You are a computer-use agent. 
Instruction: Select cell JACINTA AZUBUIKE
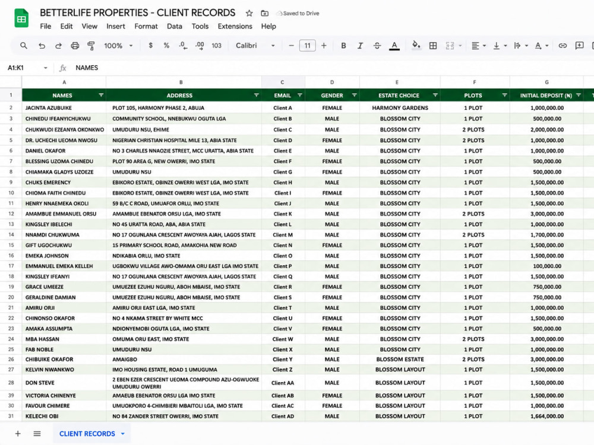tap(64, 108)
